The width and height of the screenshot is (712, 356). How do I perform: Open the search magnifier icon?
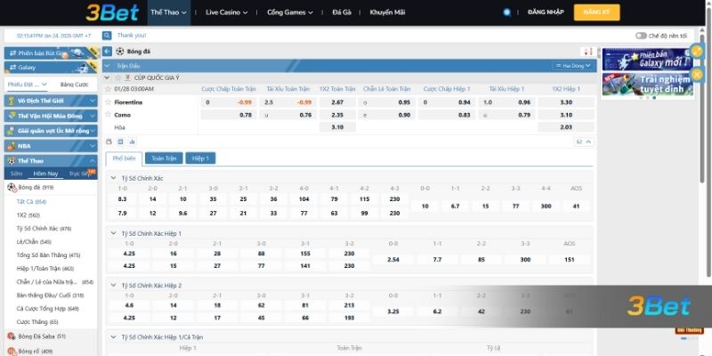pyautogui.click(x=107, y=36)
